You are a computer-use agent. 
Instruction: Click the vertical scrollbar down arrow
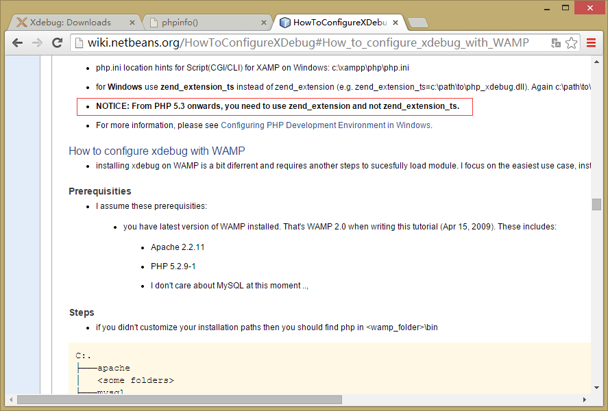pos(596,388)
